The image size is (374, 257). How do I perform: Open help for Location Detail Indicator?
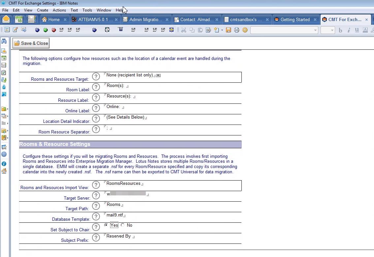click(96, 119)
